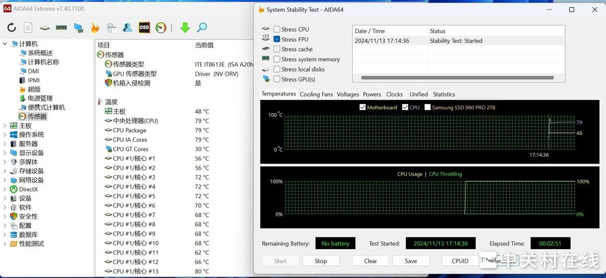Screen dimensions: 606x278
Task: Stop the running stability test
Action: click(321, 261)
